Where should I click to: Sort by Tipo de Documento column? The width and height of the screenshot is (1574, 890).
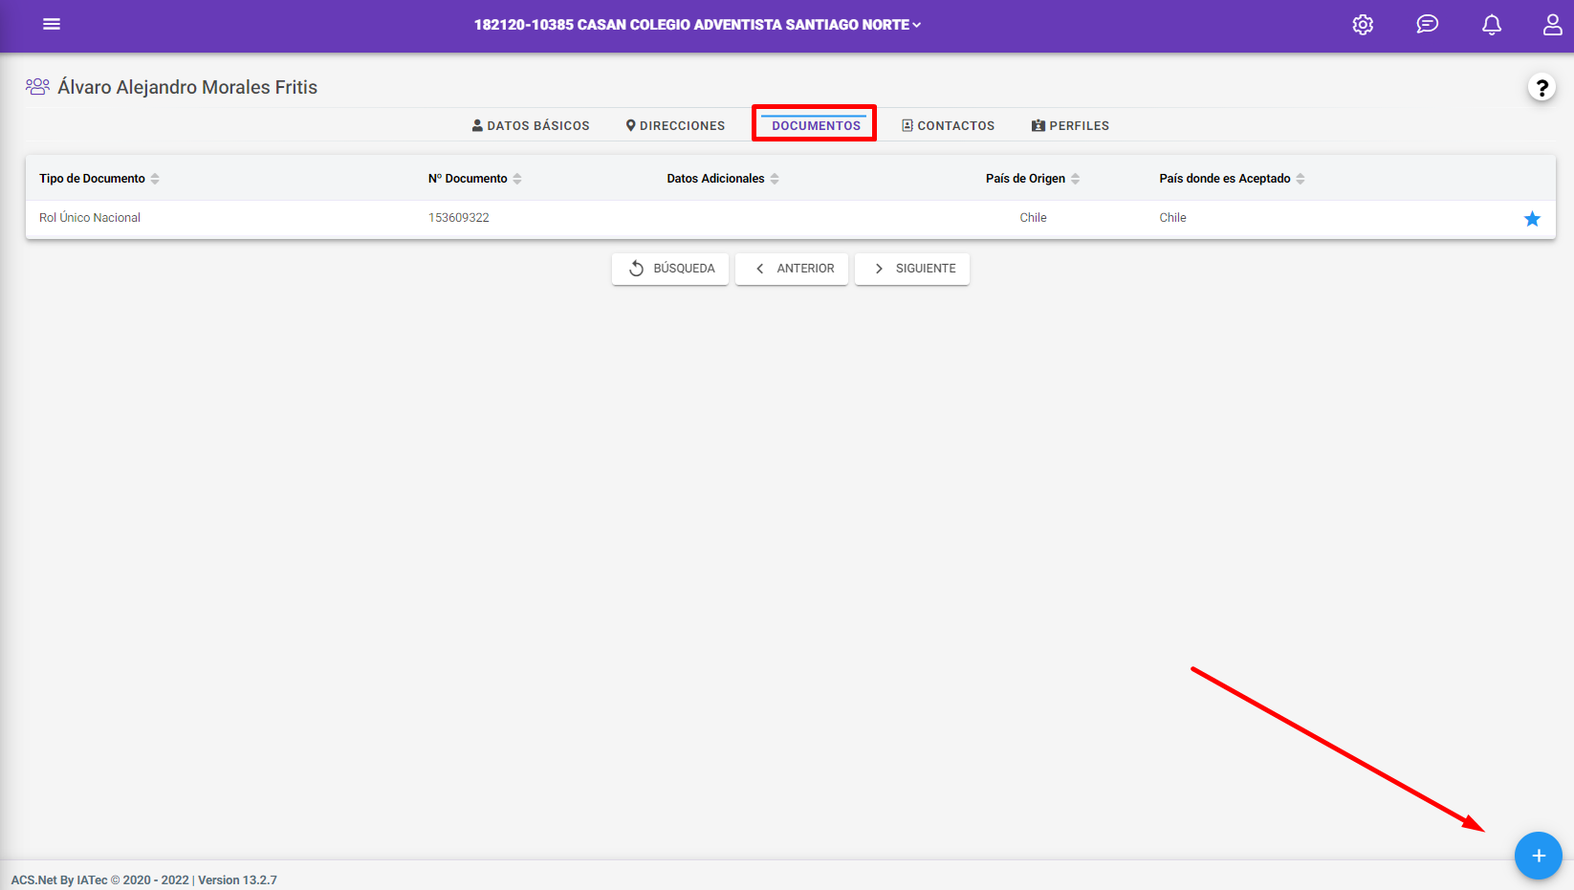click(x=99, y=179)
